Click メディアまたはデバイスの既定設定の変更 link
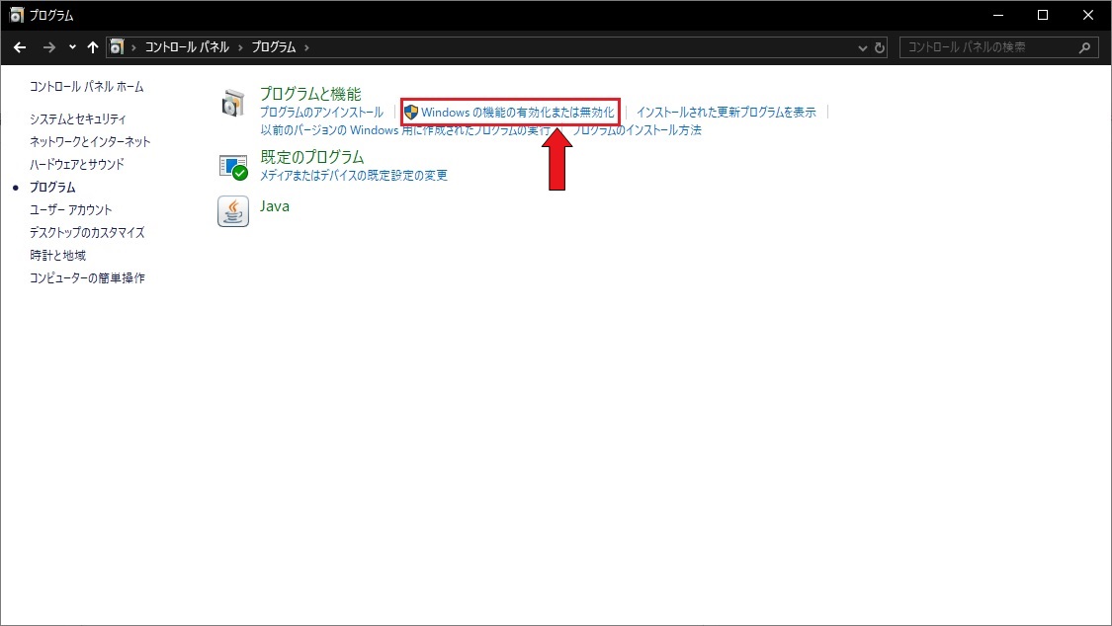This screenshot has width=1112, height=626. click(354, 175)
